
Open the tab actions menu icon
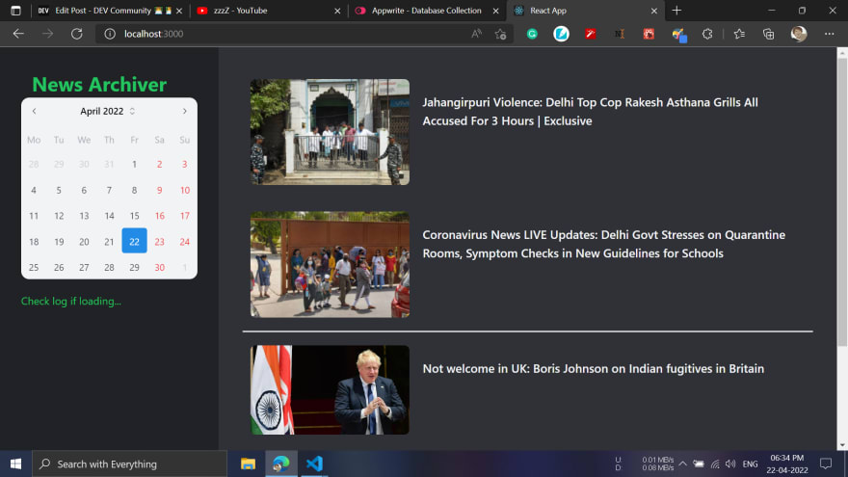(x=15, y=11)
